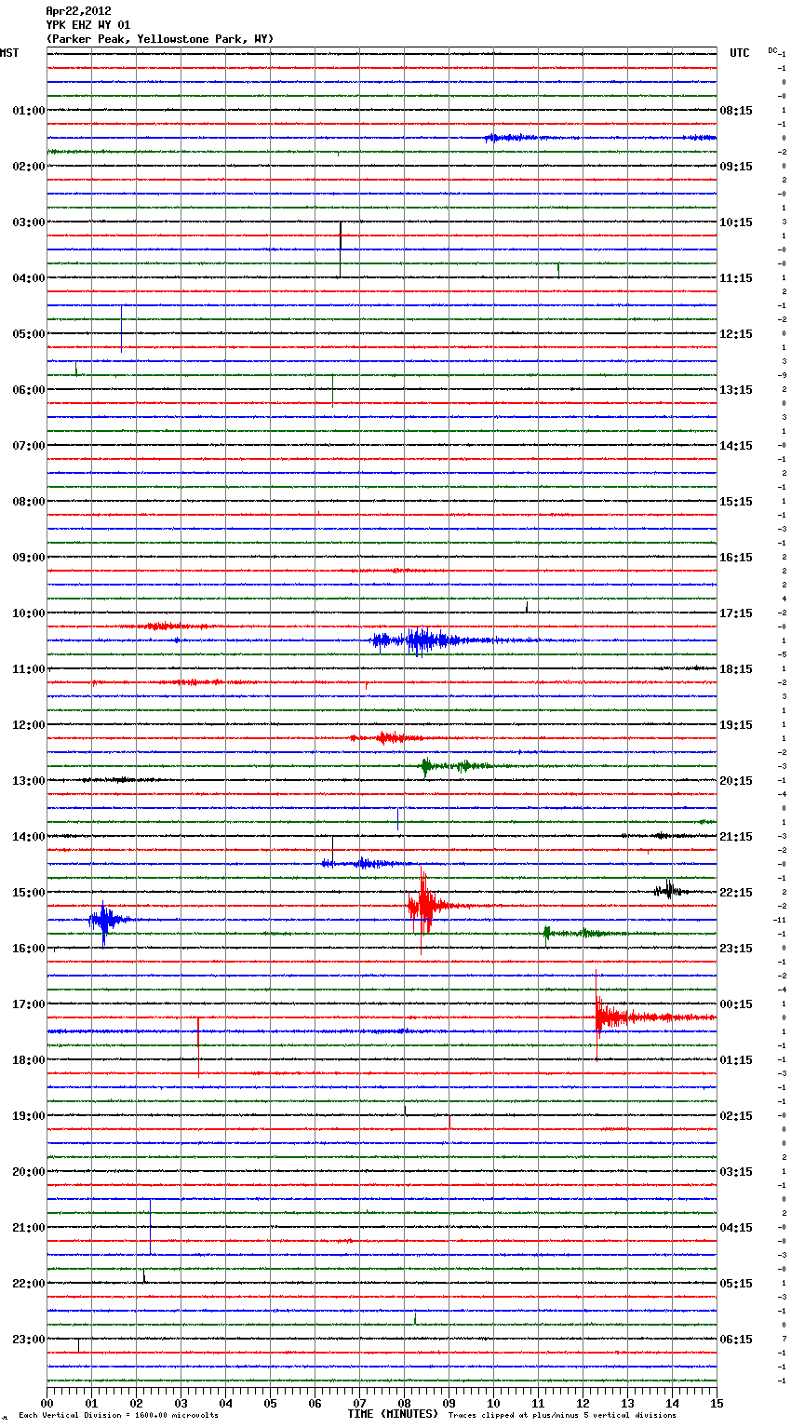Select the 13:00 MST row label
The width and height of the screenshot is (791, 1428).
pos(29,781)
